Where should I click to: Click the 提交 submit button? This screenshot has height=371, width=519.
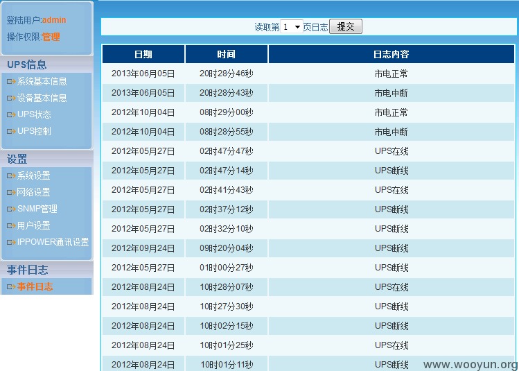click(346, 26)
